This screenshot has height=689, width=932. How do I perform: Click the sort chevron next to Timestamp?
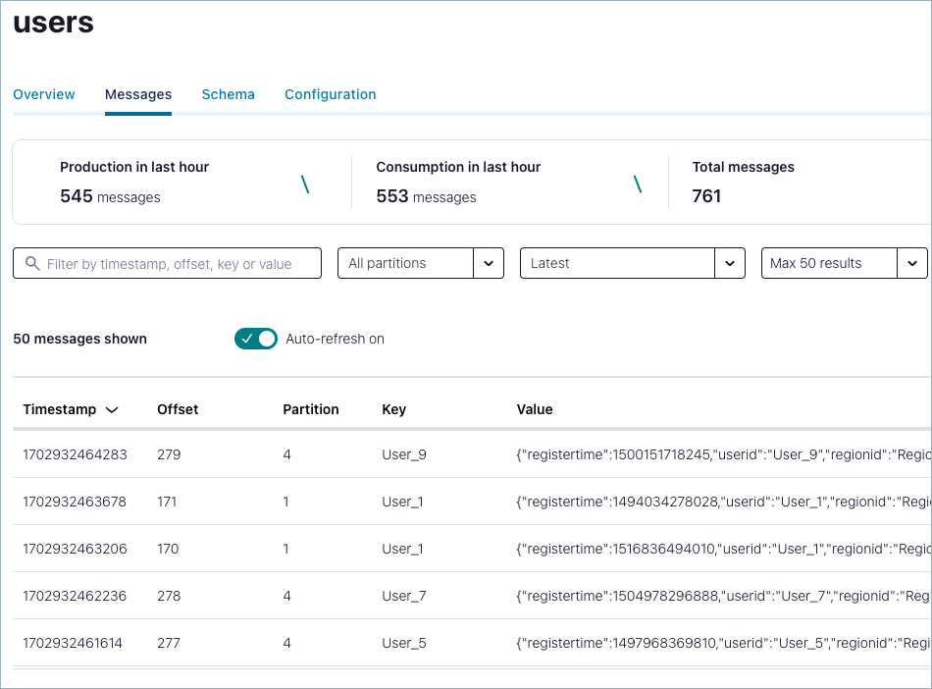click(111, 409)
